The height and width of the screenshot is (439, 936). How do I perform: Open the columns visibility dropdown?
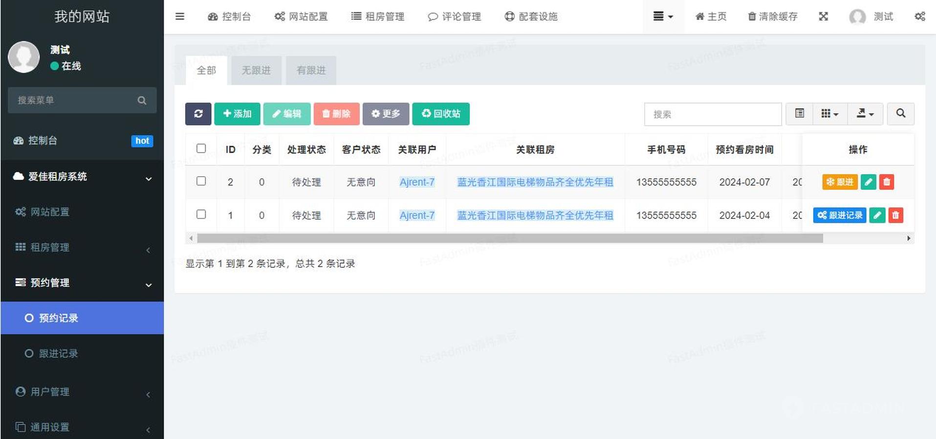pyautogui.click(x=829, y=114)
